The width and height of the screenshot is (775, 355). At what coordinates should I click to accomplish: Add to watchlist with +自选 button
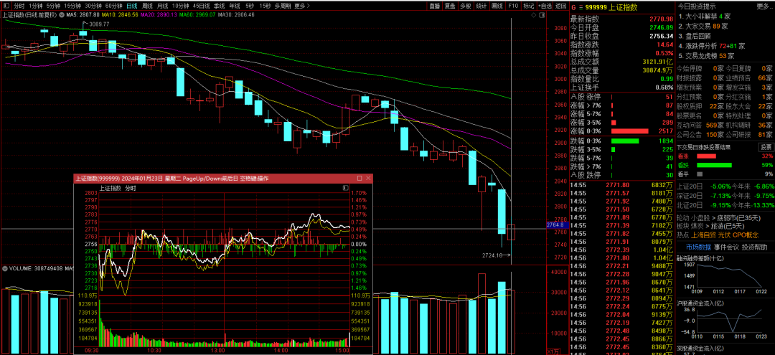[x=545, y=6]
